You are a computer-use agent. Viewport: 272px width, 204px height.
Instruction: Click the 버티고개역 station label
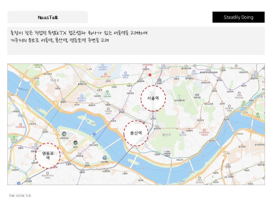coord(209,104)
